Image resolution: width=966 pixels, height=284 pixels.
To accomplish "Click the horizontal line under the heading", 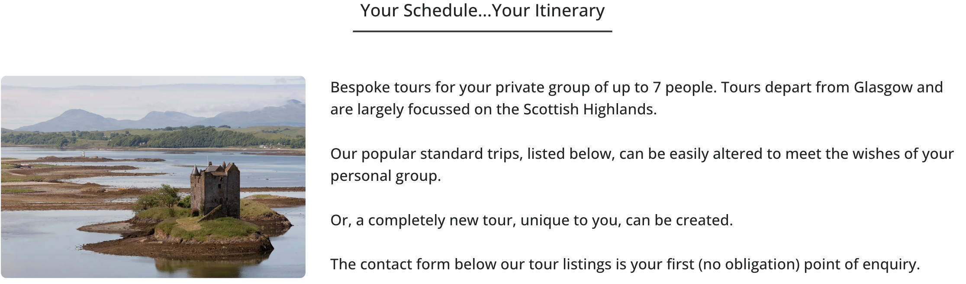I will (483, 31).
